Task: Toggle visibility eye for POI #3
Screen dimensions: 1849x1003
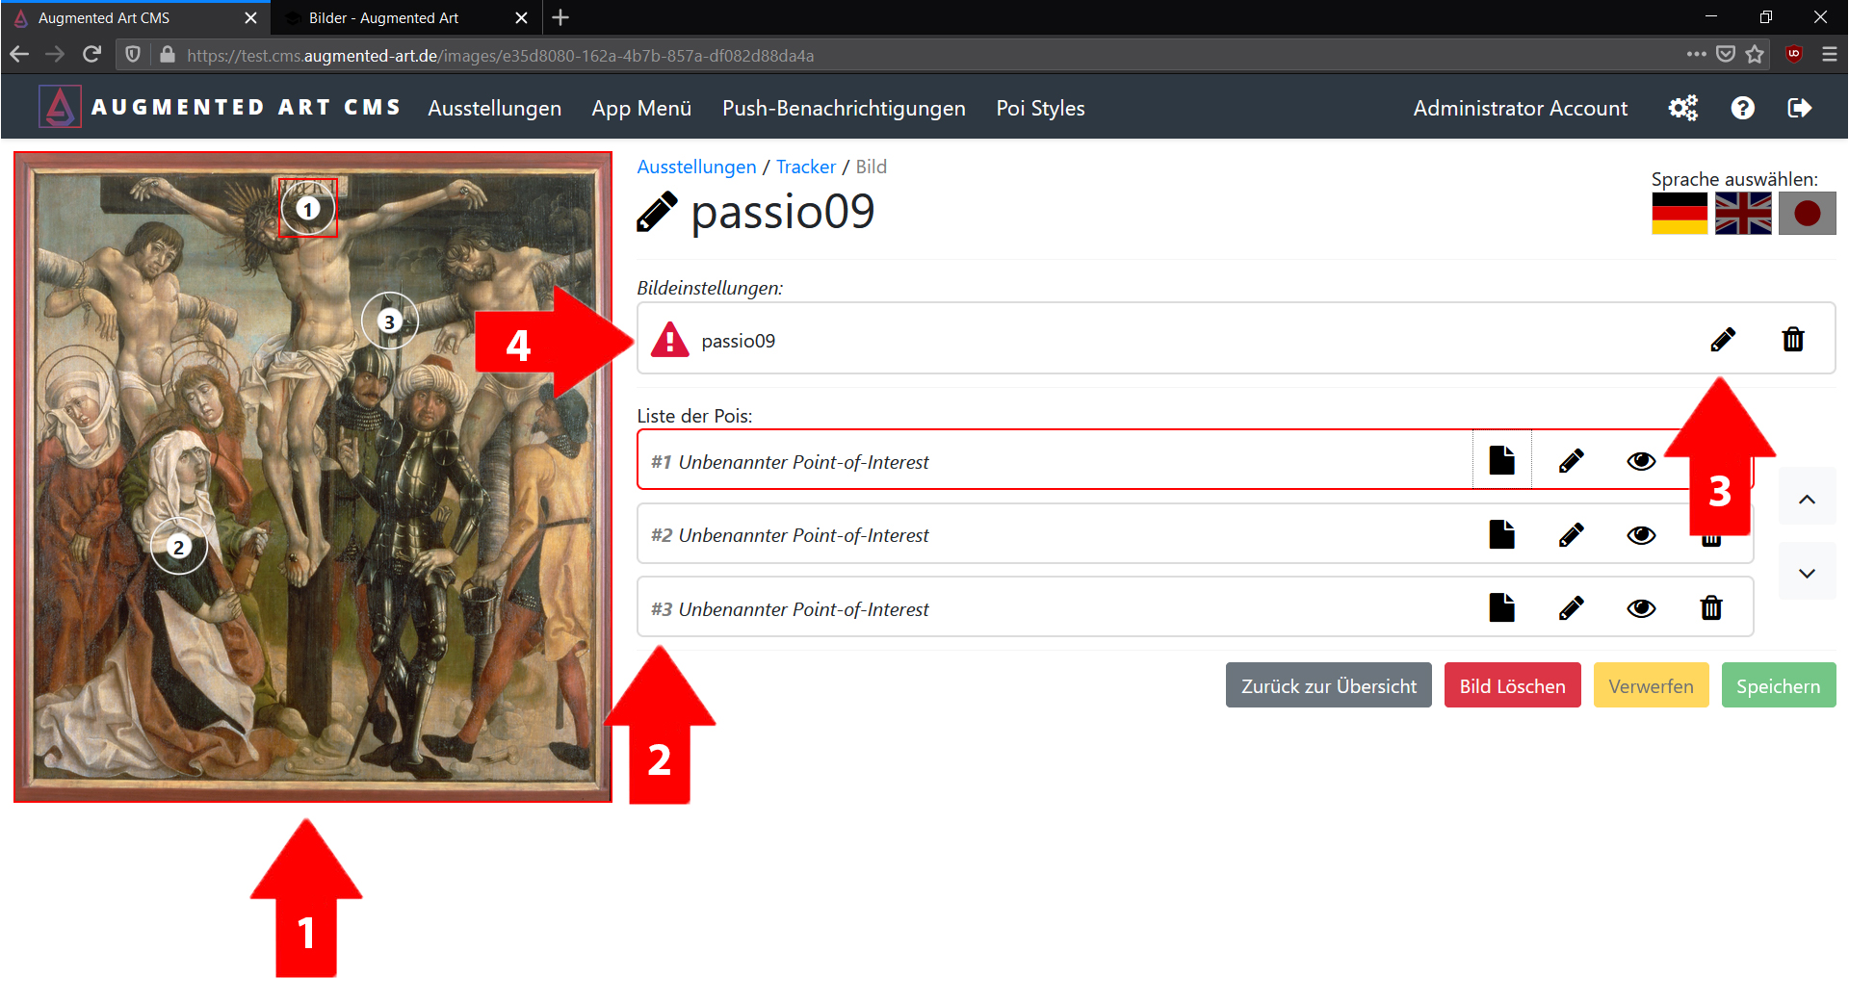Action: [1642, 608]
